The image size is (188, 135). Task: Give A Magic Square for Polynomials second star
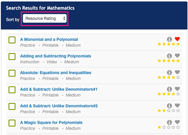164,127
